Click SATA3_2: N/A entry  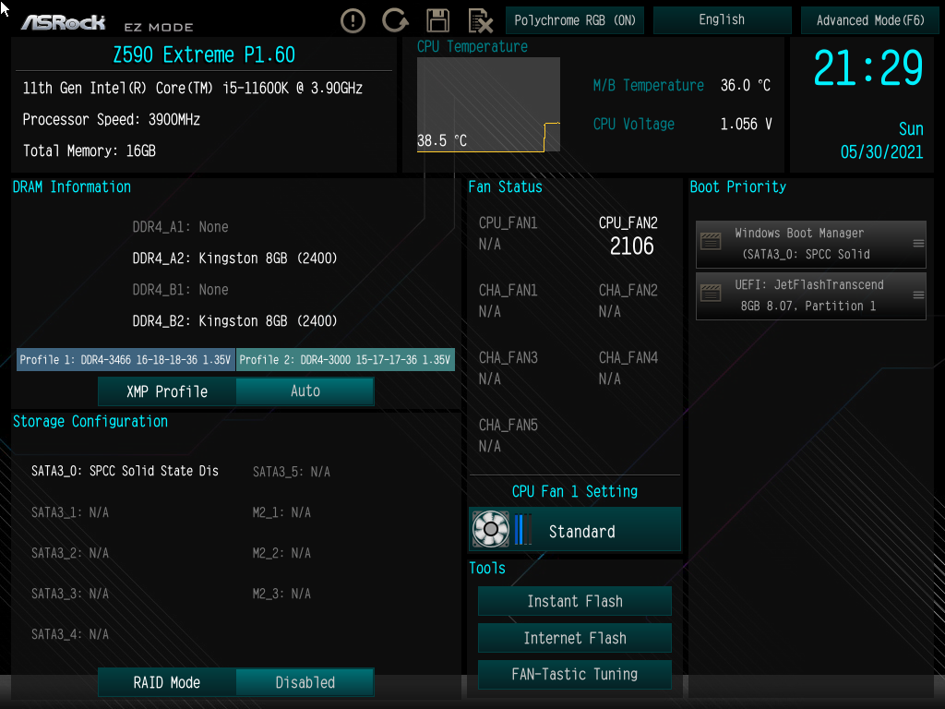point(70,553)
